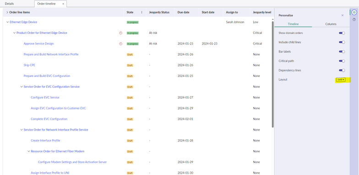
Task: Toggle Include child lines switch
Action: click(342, 42)
